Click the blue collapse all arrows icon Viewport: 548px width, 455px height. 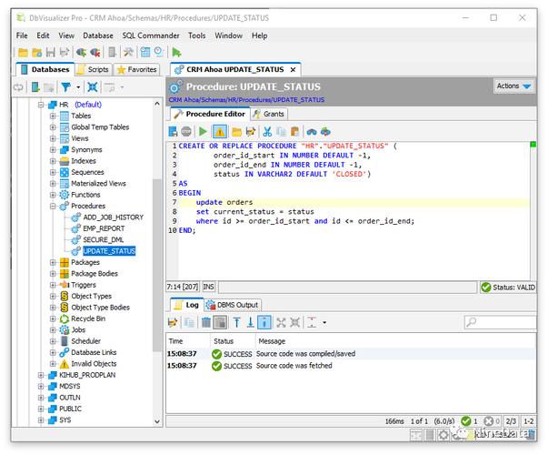(93, 86)
